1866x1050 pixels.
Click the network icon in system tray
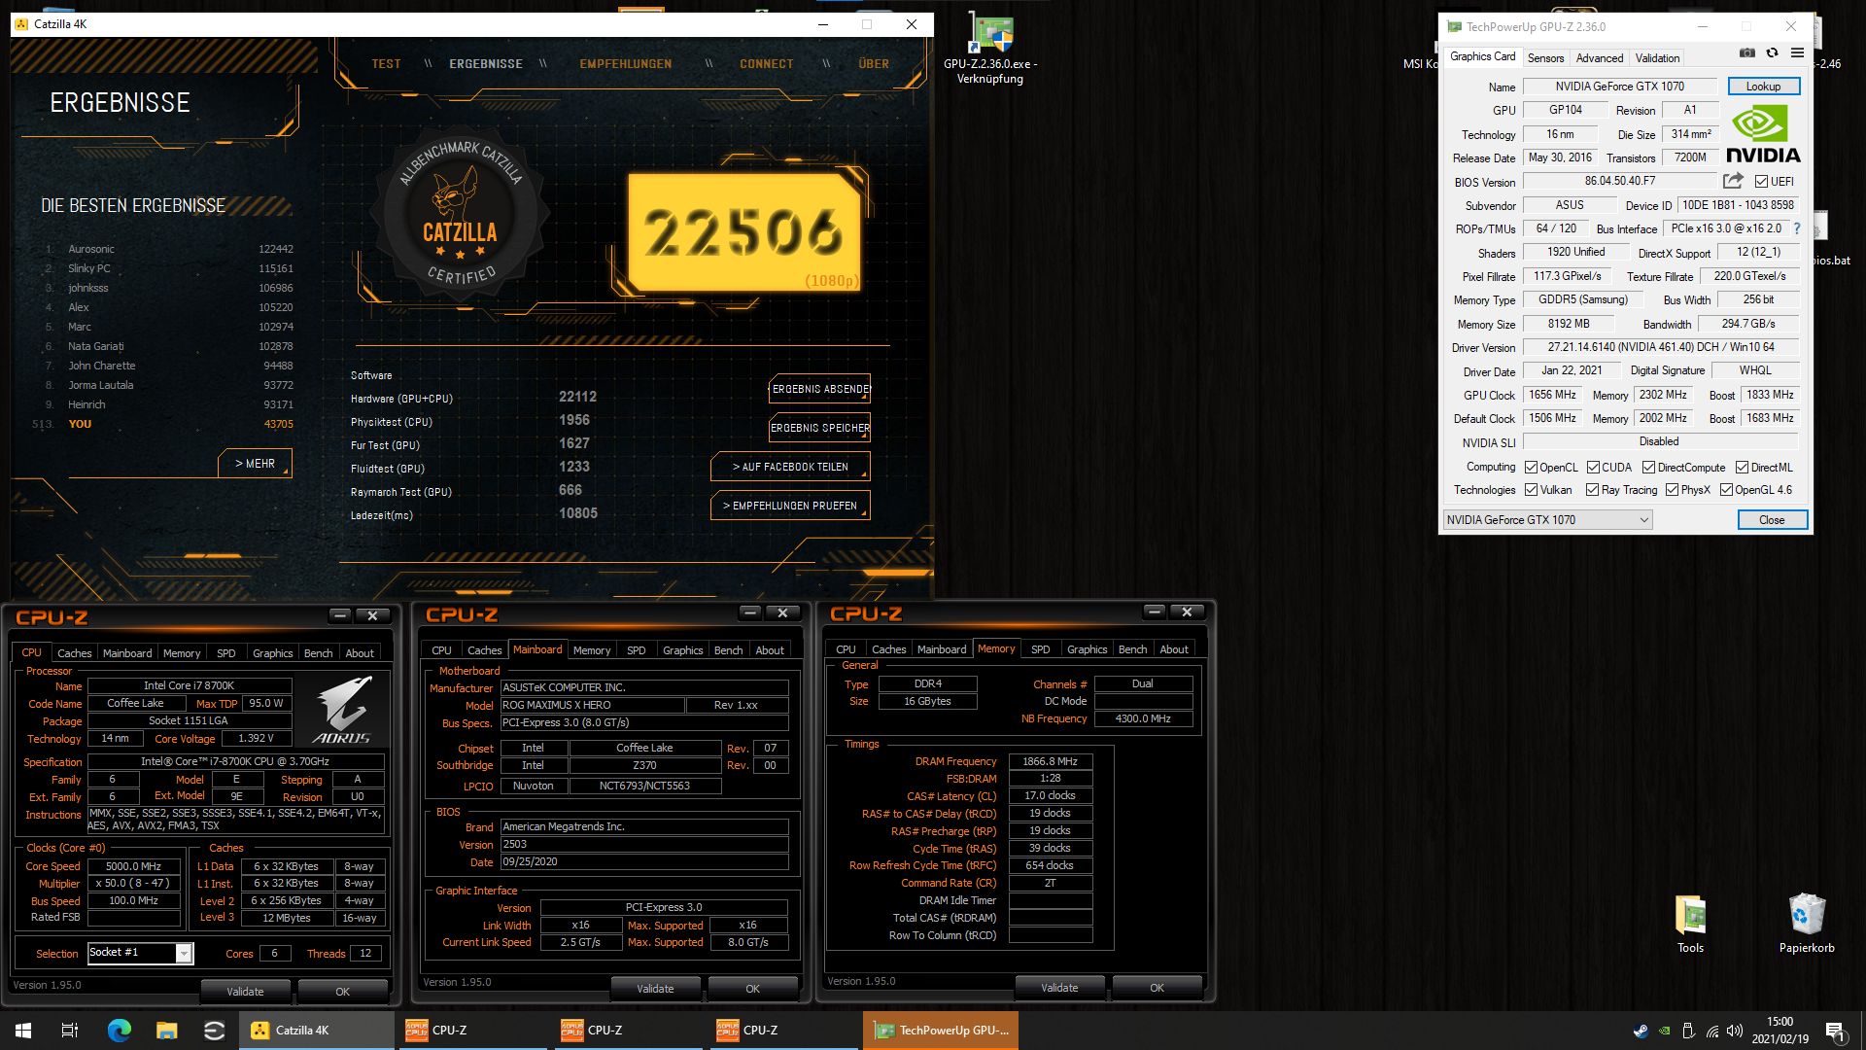click(1711, 1031)
